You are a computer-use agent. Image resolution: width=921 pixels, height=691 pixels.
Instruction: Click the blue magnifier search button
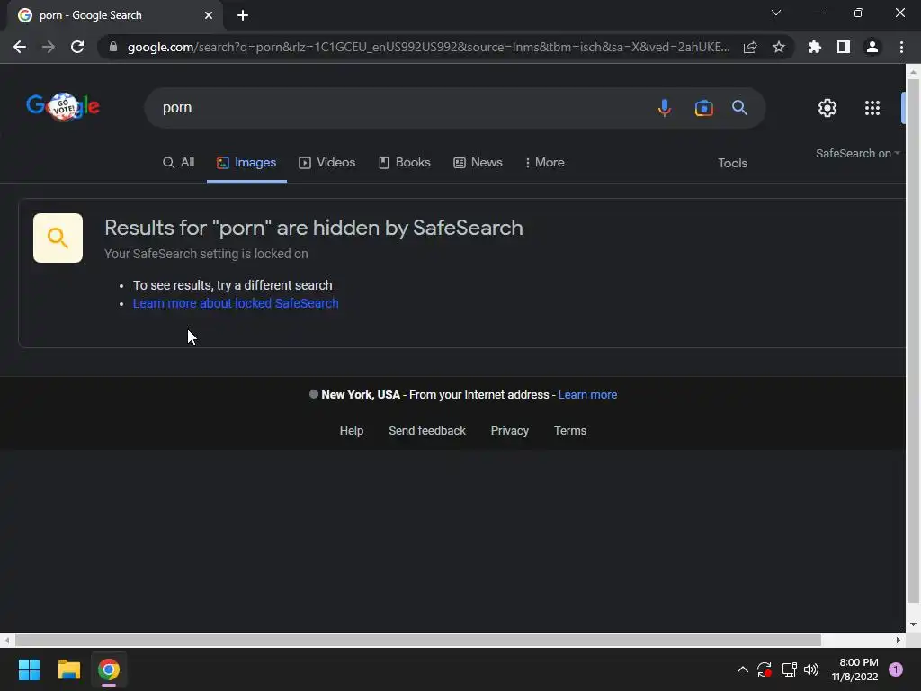739,108
